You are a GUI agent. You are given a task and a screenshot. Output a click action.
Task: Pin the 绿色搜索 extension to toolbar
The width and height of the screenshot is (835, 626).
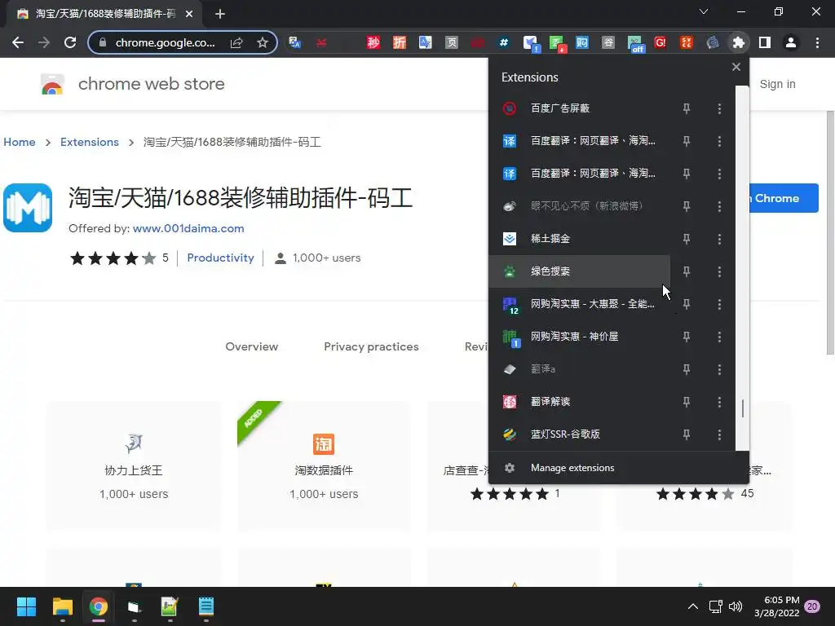pos(687,271)
